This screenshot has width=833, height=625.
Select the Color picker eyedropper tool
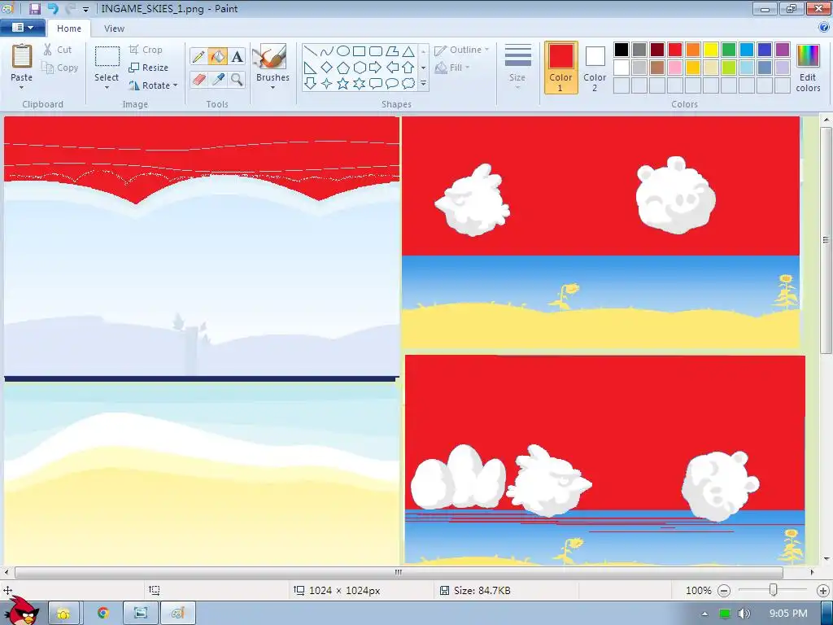click(x=217, y=80)
